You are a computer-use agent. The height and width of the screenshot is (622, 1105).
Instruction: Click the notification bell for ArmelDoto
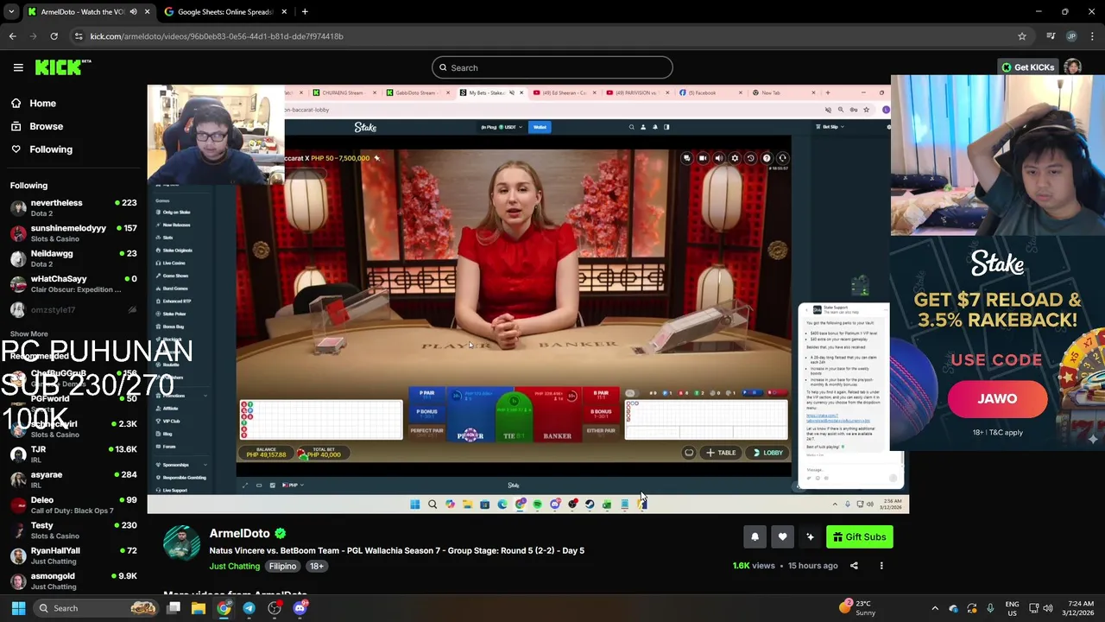755,536
